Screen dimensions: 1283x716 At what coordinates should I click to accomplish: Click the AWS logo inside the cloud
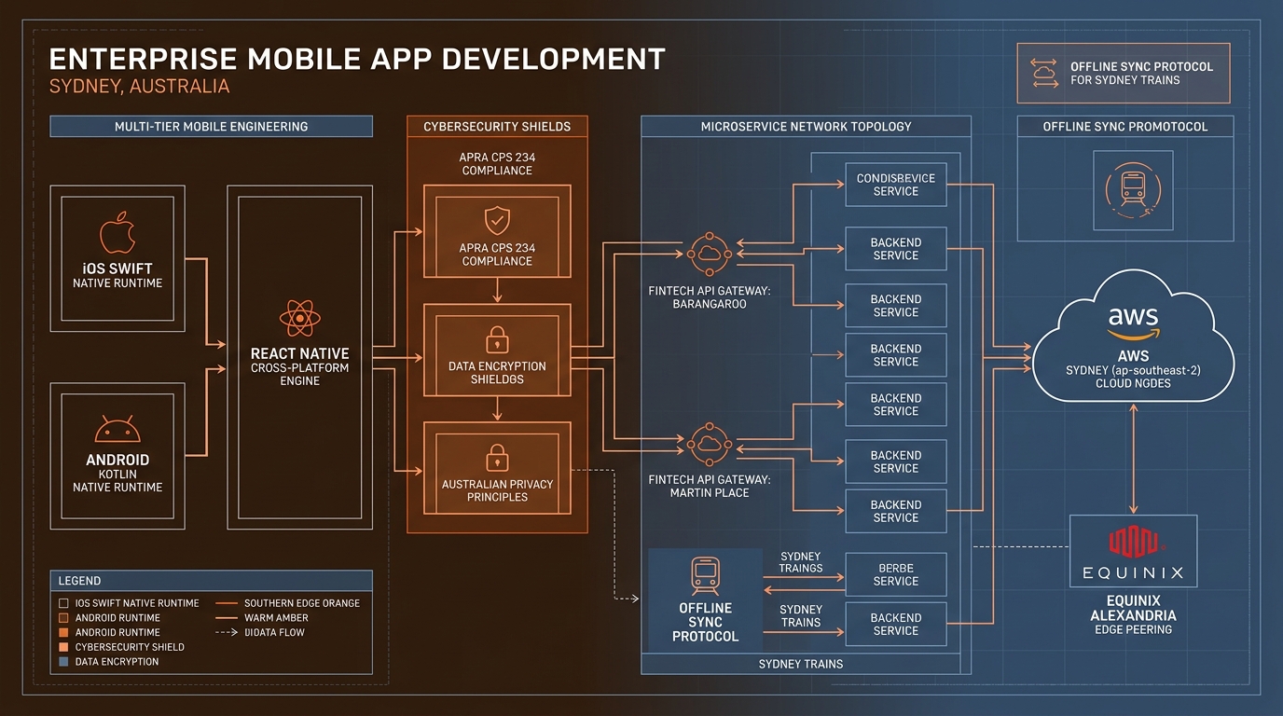point(1133,324)
